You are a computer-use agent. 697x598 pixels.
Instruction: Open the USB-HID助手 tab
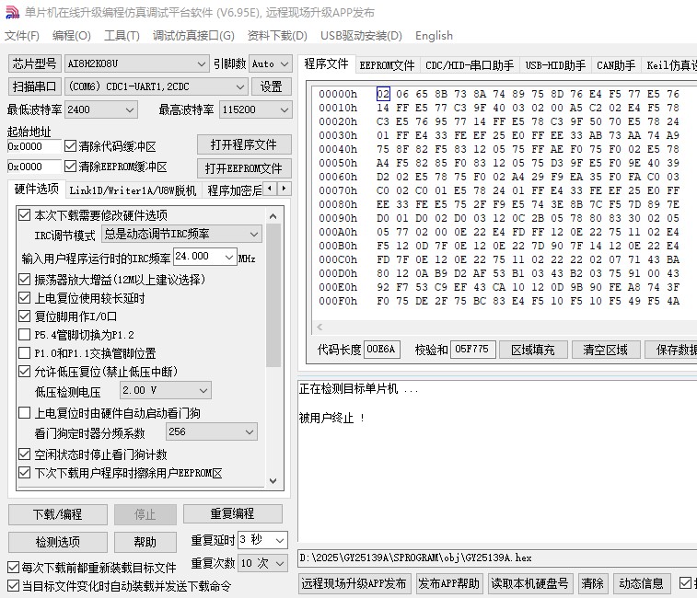555,65
